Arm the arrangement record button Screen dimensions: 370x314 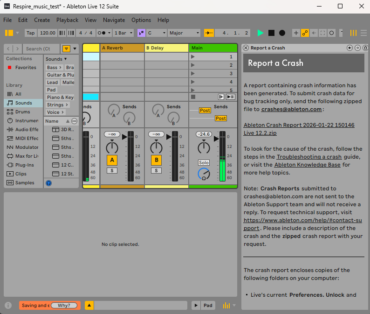(x=282, y=33)
